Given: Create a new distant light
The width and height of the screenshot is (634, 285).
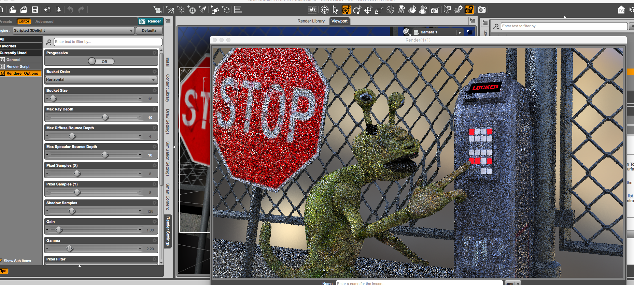Looking at the screenshot, I should click(169, 10).
